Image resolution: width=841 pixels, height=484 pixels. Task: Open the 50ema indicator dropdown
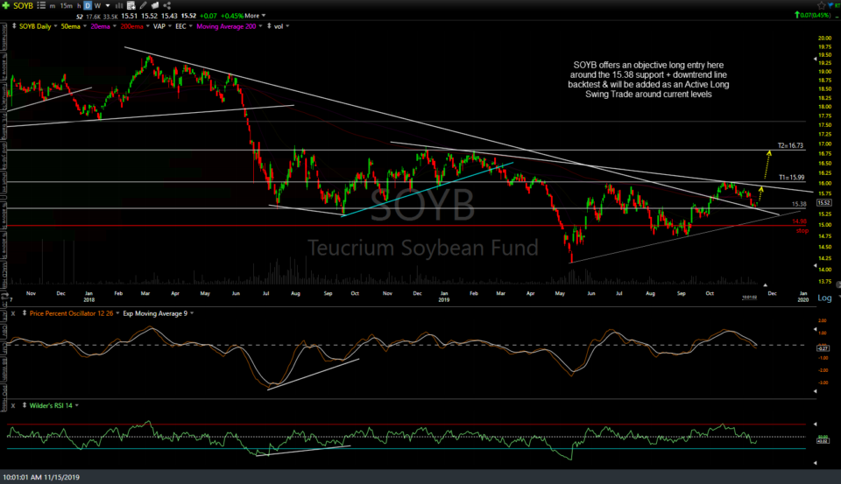85,26
